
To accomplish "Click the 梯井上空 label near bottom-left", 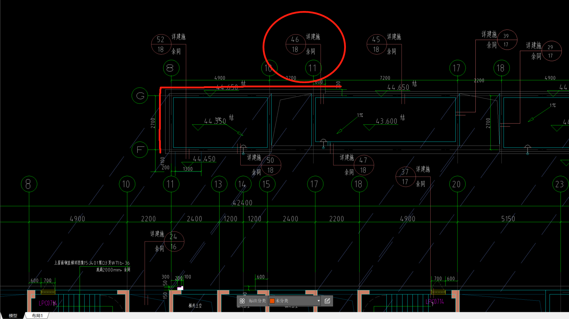I will click(x=195, y=306).
